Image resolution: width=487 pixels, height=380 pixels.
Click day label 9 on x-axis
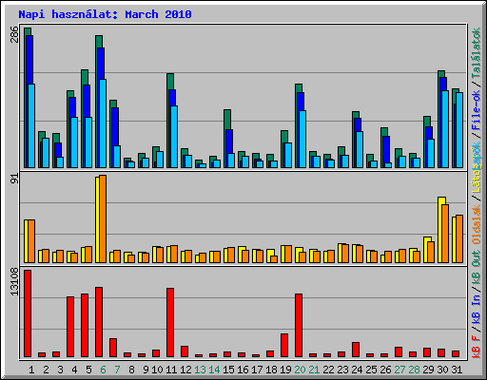click(x=146, y=370)
